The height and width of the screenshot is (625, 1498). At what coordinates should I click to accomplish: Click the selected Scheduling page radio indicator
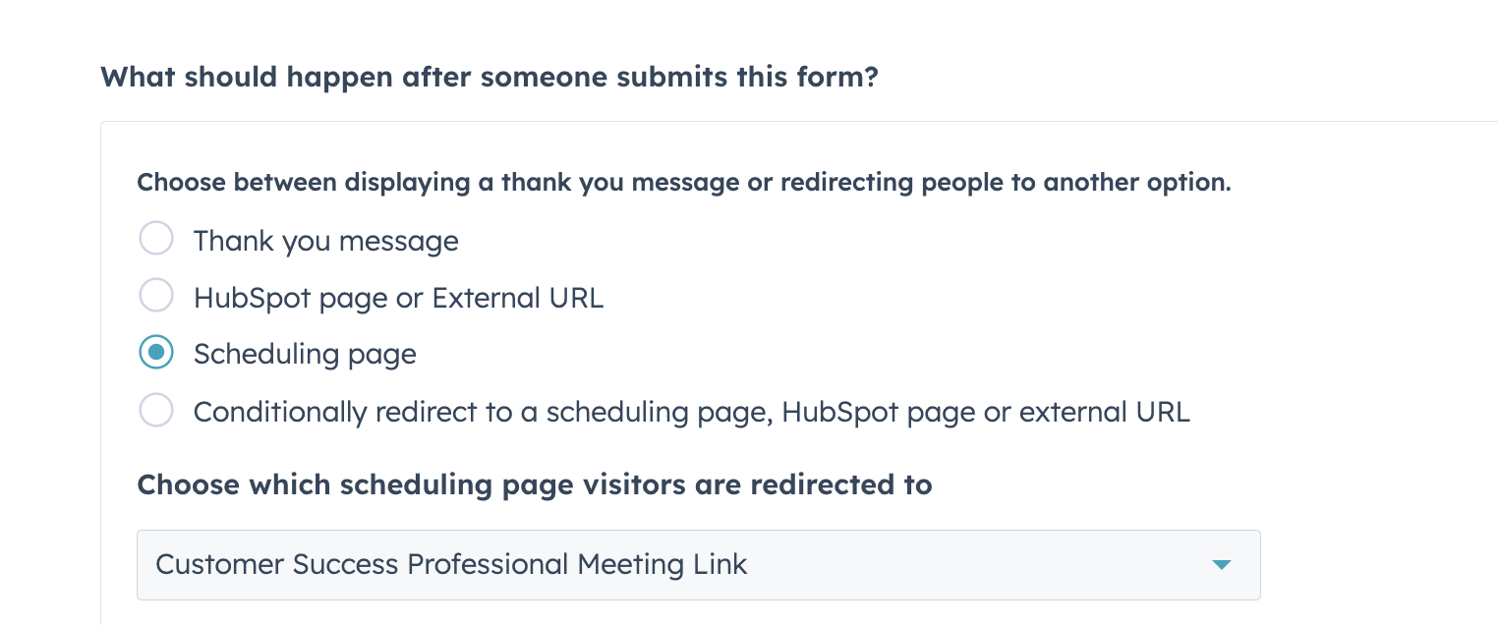coord(156,352)
